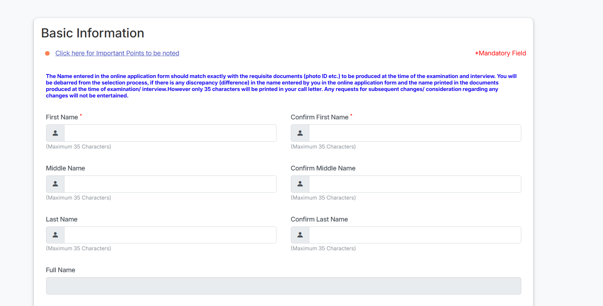This screenshot has height=306, width=603.
Task: Click the person icon beside Confirm First Name
Action: (300, 133)
